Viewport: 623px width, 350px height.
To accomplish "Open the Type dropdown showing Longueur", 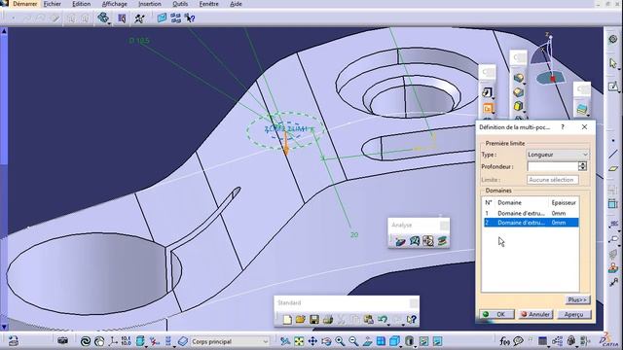I will click(x=558, y=155).
